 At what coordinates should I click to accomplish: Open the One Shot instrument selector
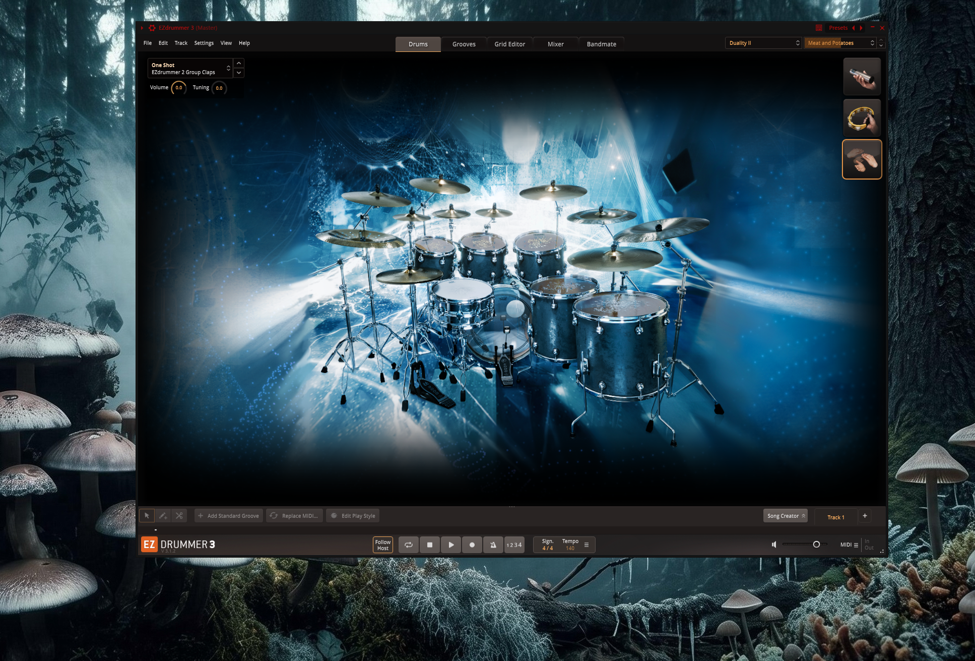(x=190, y=69)
